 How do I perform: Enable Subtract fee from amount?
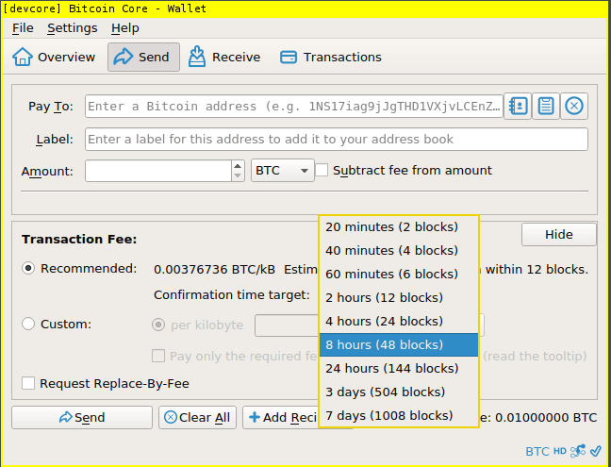pos(322,171)
